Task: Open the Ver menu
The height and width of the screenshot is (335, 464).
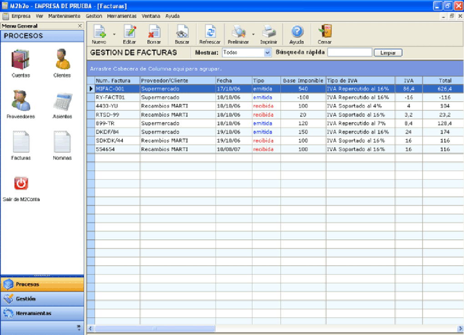Action: click(40, 16)
